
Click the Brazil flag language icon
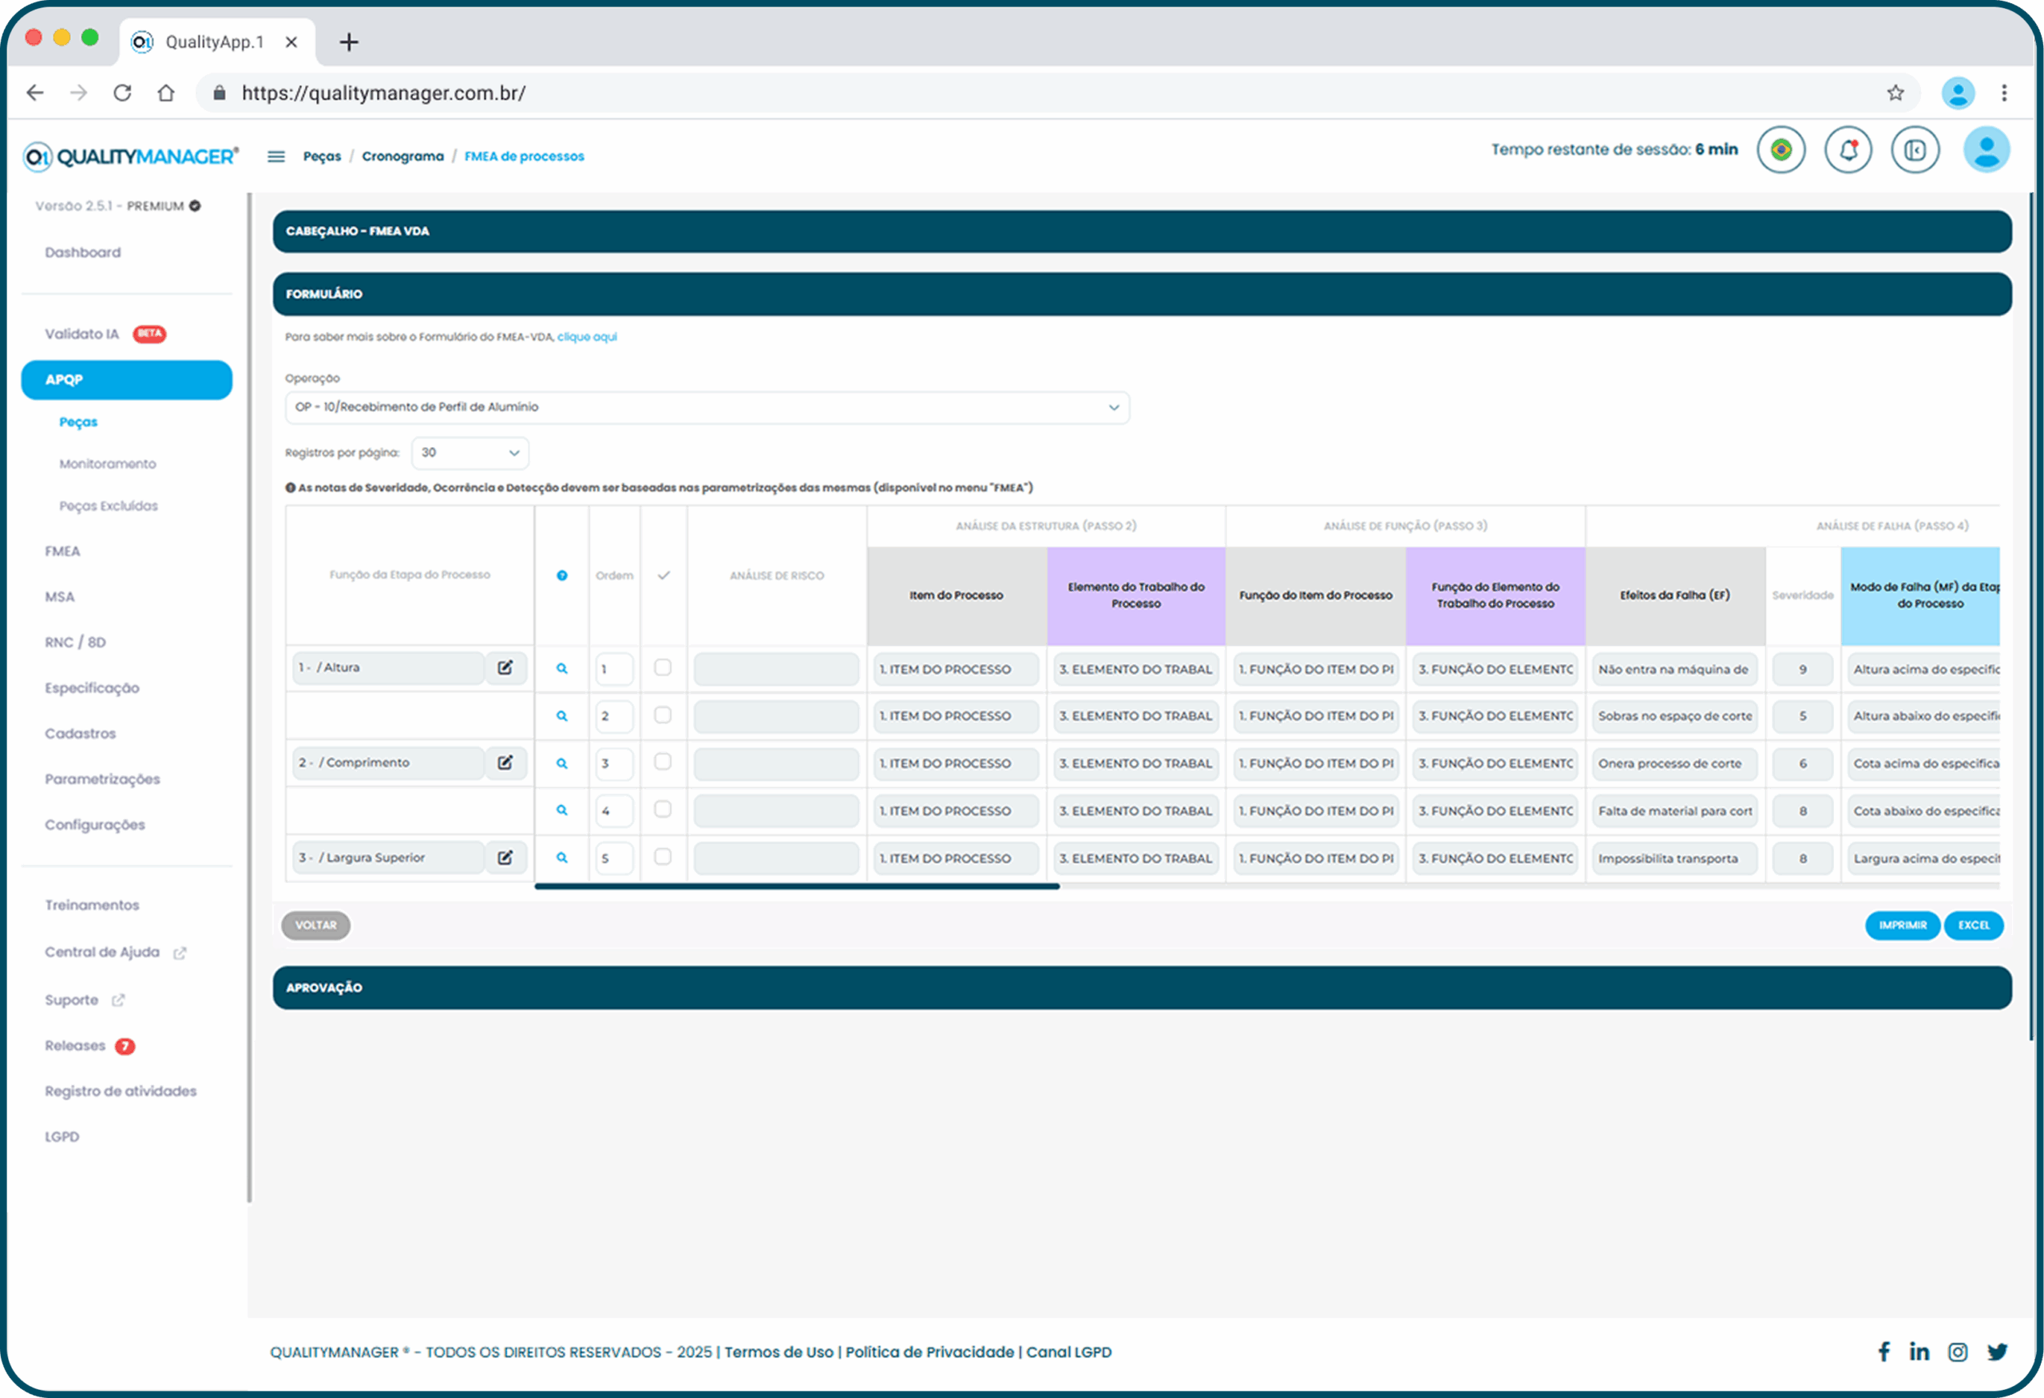coord(1781,150)
